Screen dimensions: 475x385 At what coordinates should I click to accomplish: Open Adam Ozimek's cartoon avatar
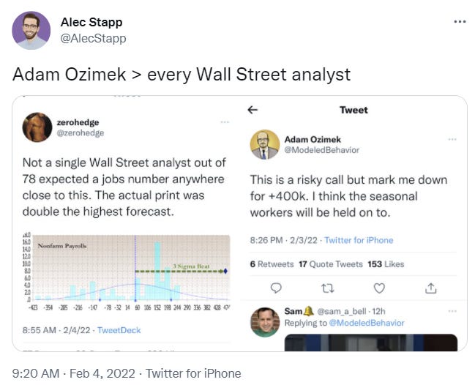click(265, 145)
